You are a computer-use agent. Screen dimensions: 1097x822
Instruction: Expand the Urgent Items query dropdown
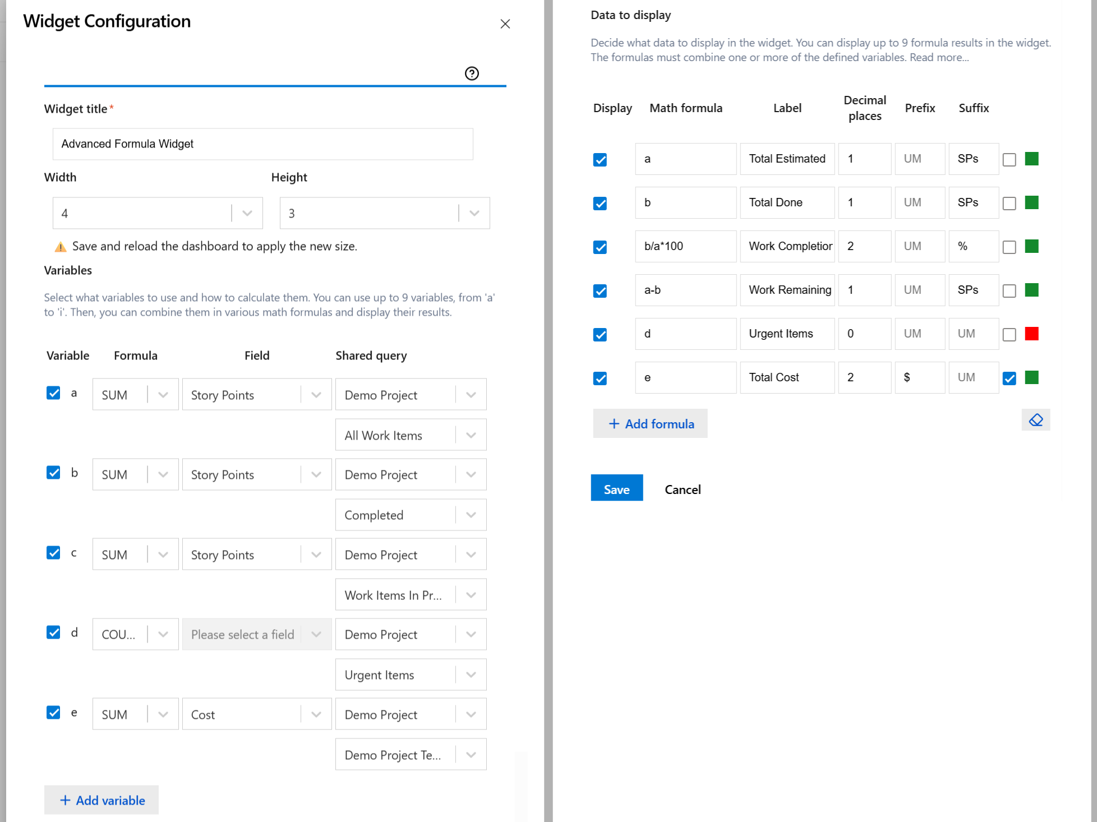(411, 675)
